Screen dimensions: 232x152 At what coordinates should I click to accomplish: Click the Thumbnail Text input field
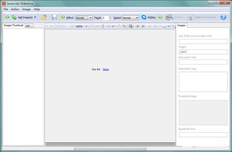[x=203, y=135]
